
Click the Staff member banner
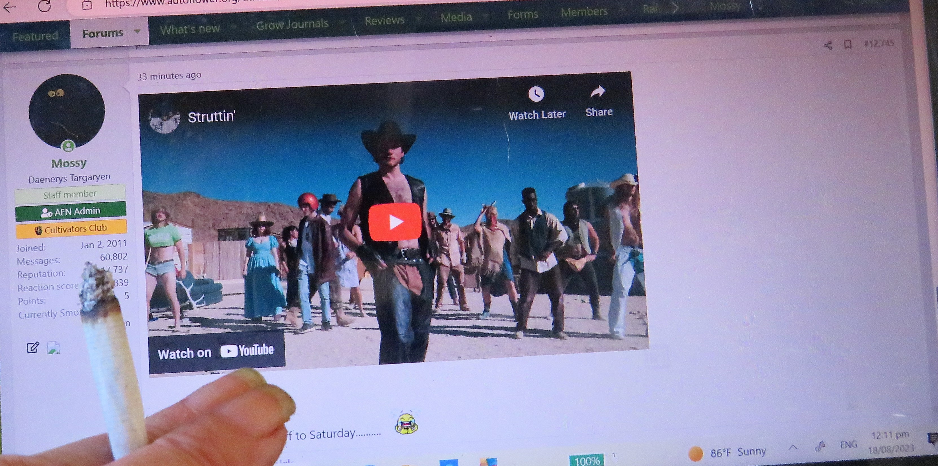click(x=70, y=194)
